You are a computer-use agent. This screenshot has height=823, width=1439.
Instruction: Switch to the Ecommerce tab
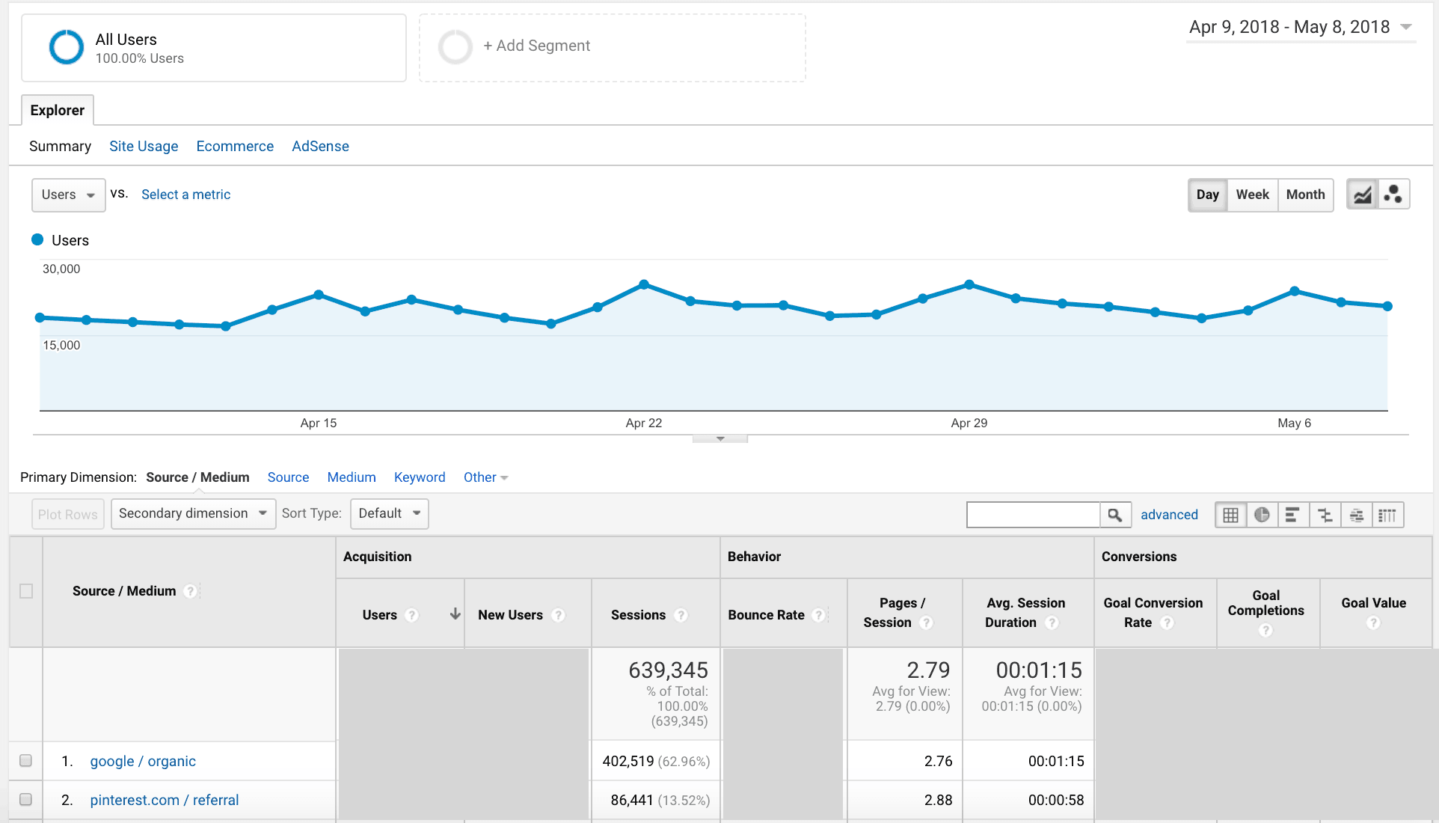point(235,146)
